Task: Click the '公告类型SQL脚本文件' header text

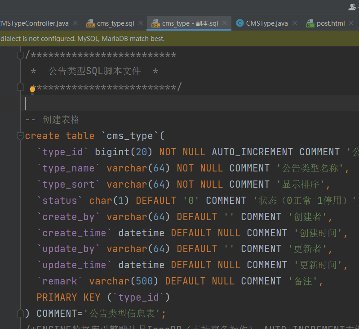Action: tap(94, 71)
